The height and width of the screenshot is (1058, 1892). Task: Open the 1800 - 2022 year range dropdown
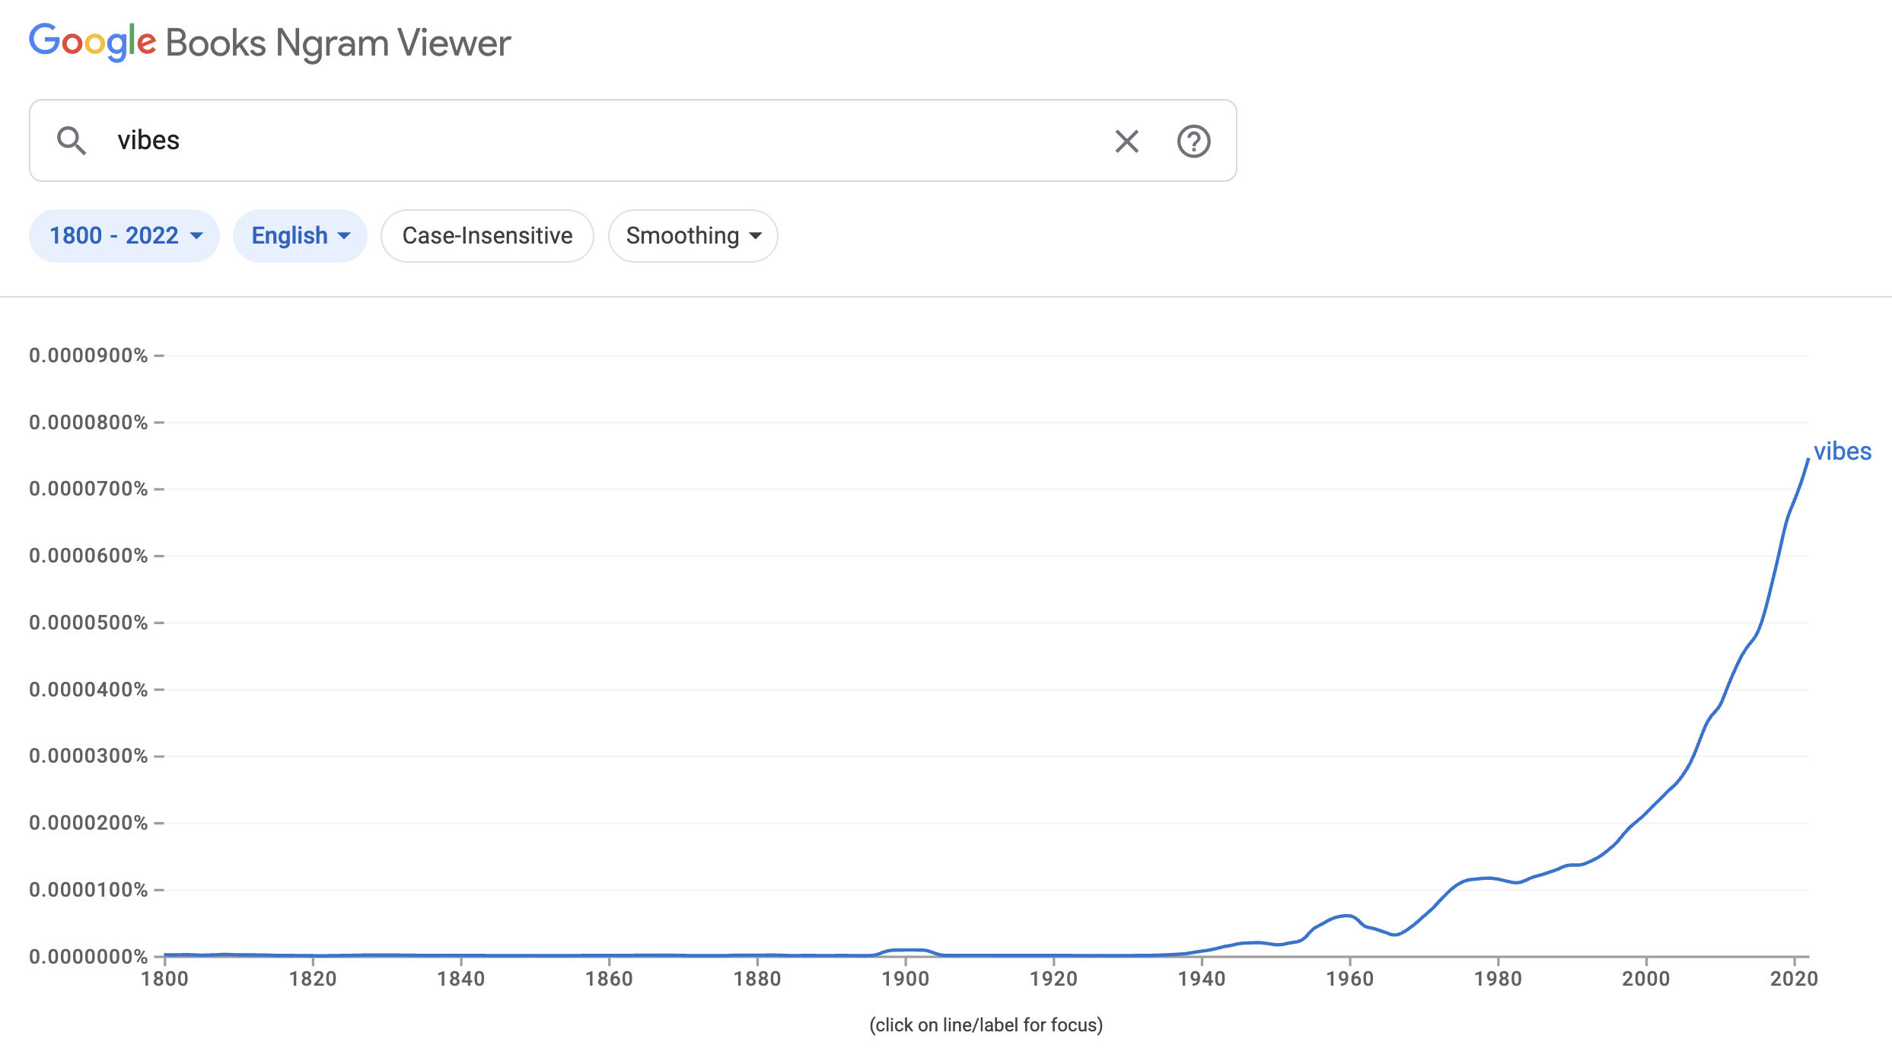pyautogui.click(x=125, y=236)
